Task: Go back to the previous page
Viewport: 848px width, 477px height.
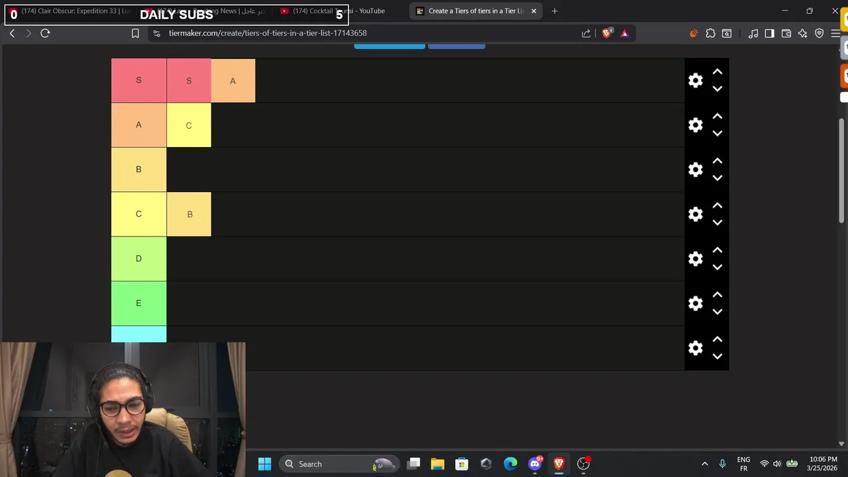Action: [12, 33]
